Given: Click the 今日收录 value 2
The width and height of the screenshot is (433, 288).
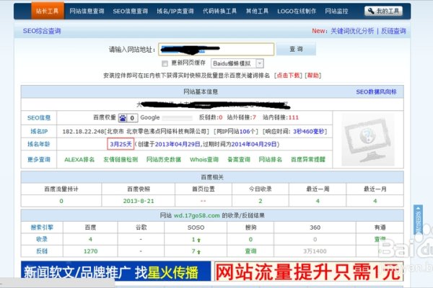Looking at the screenshot, I should pos(261,201).
